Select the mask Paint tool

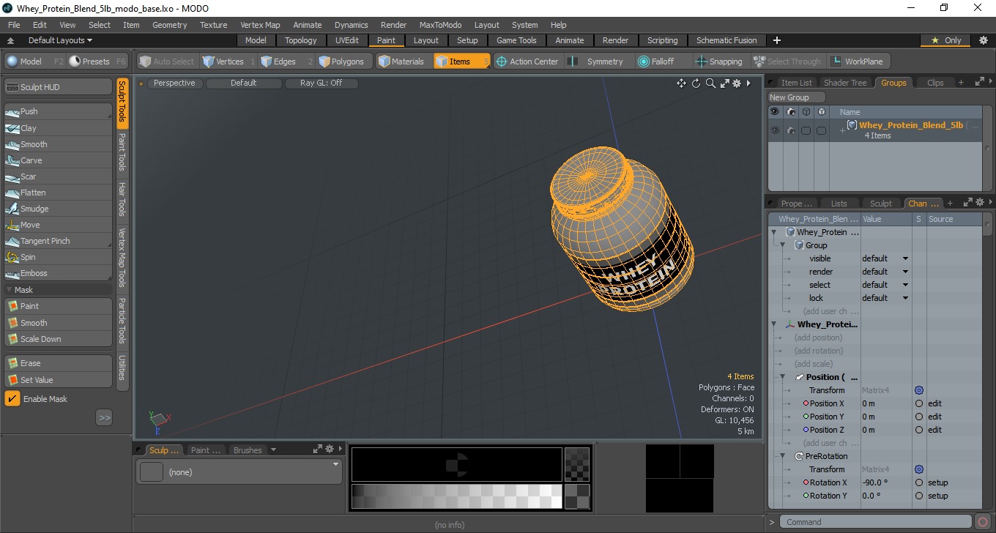coord(59,306)
